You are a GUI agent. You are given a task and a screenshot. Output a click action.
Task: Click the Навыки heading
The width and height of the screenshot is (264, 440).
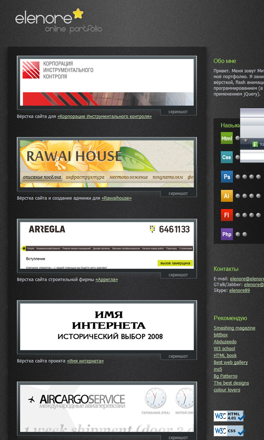coord(231,125)
